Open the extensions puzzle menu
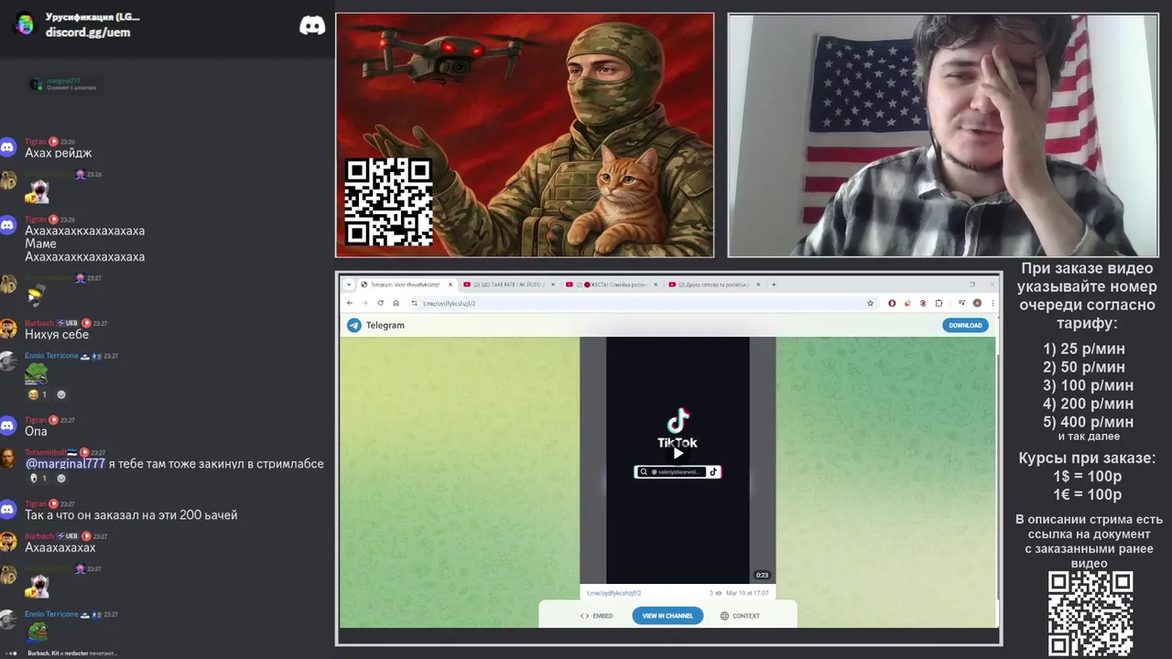The height and width of the screenshot is (659, 1172). pyautogui.click(x=939, y=303)
